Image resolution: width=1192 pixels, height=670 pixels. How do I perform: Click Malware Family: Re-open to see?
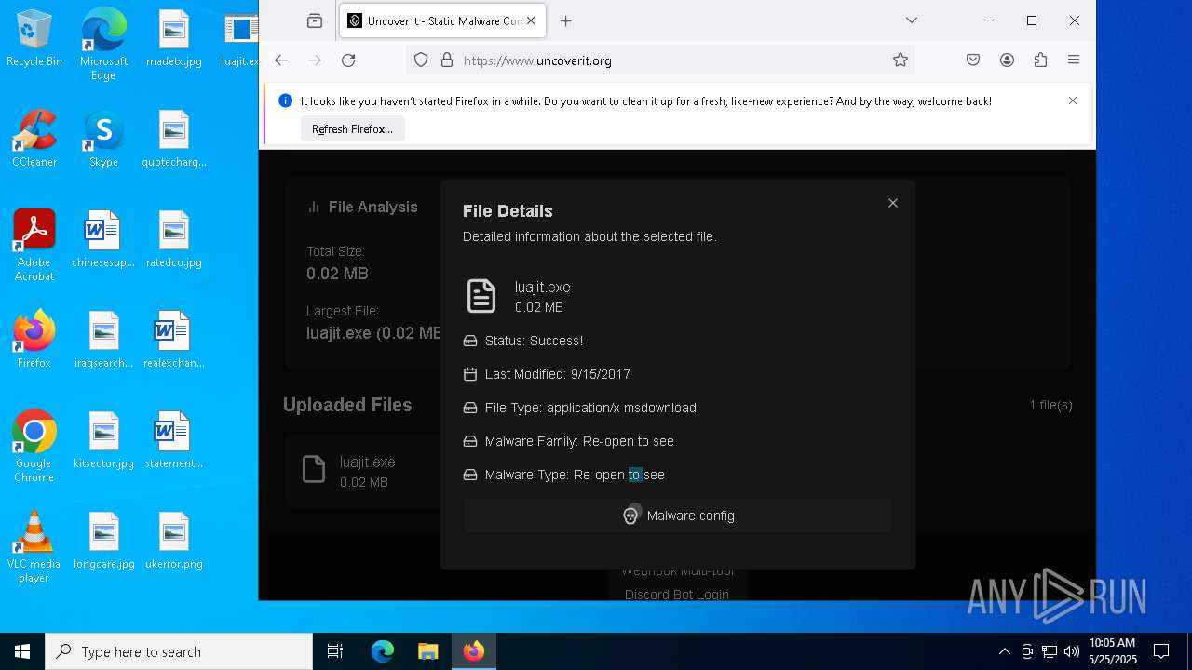tap(579, 441)
